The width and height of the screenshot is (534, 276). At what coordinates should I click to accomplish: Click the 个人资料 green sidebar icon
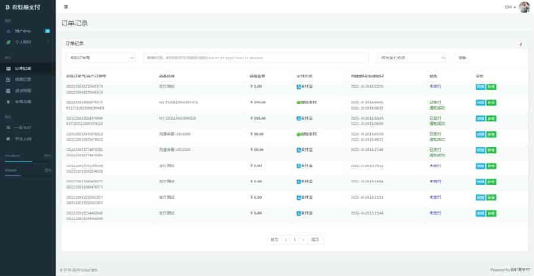(x=8, y=42)
